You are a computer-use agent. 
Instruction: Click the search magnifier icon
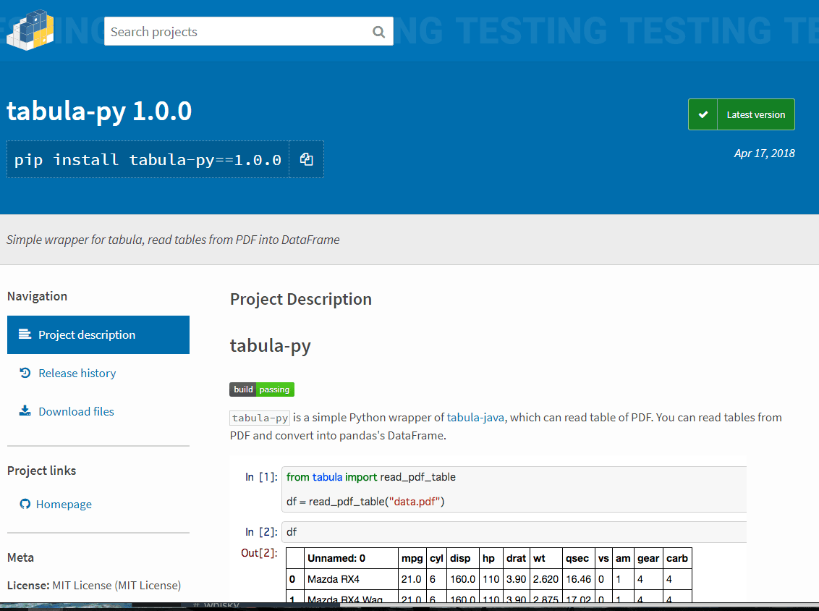[378, 32]
